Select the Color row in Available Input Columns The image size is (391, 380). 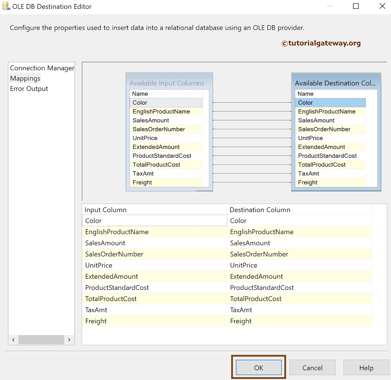click(166, 102)
